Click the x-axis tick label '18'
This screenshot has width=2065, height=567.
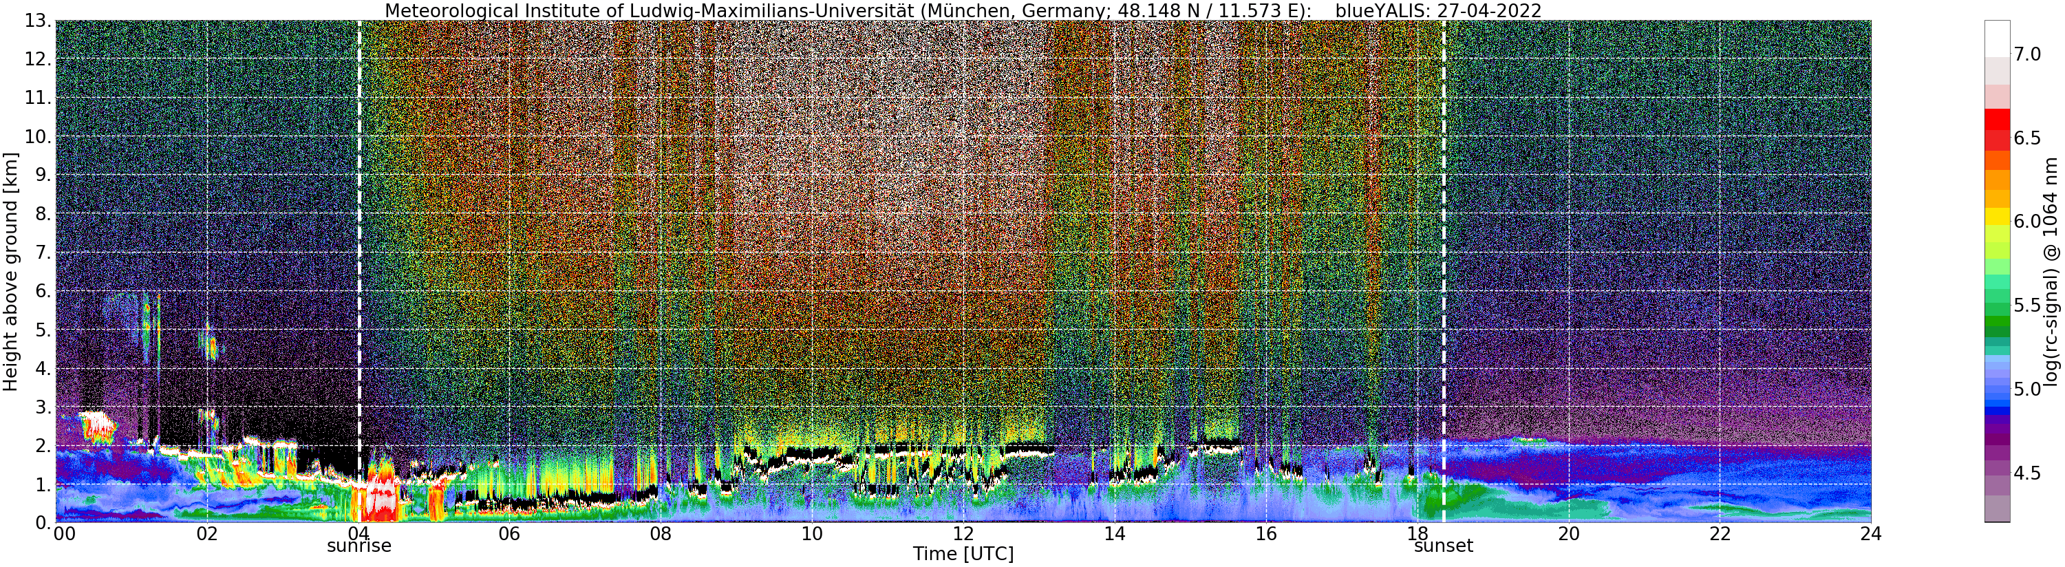click(x=1417, y=534)
